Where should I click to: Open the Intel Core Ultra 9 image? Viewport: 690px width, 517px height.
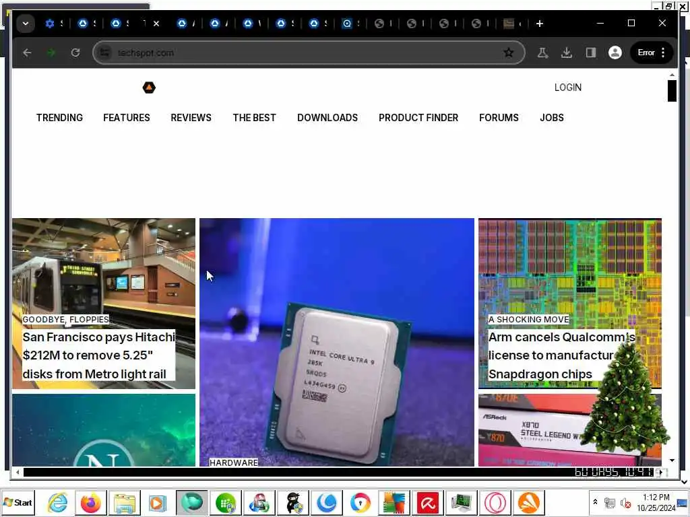pos(337,342)
